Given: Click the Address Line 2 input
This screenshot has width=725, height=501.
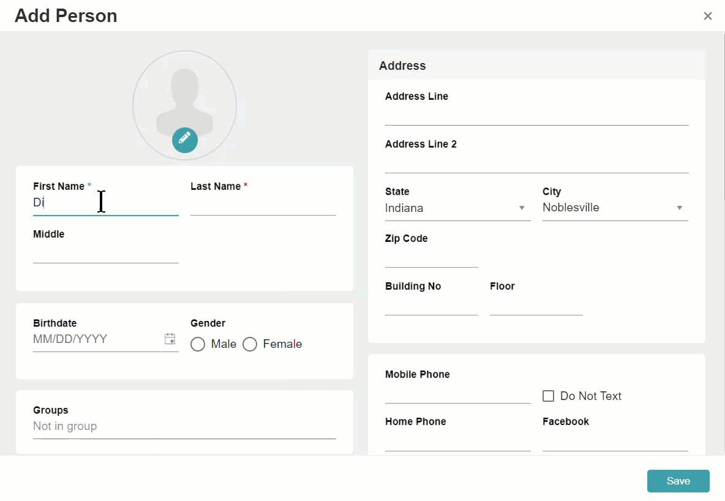Looking at the screenshot, I should [x=537, y=162].
